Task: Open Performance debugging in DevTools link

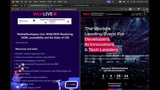Action: pyautogui.click(x=30, y=60)
